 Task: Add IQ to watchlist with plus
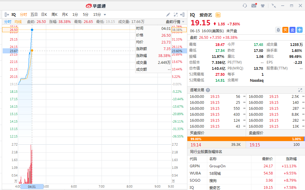tap(300, 30)
